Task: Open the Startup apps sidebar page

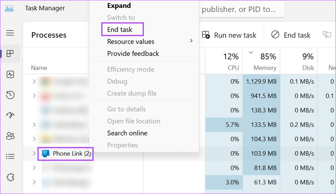Action: [x=10, y=115]
